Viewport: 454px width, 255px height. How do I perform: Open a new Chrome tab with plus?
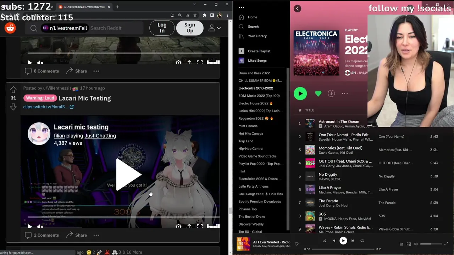click(117, 7)
